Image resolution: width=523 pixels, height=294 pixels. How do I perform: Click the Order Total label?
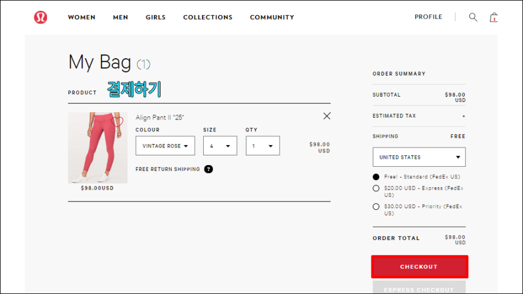point(396,238)
